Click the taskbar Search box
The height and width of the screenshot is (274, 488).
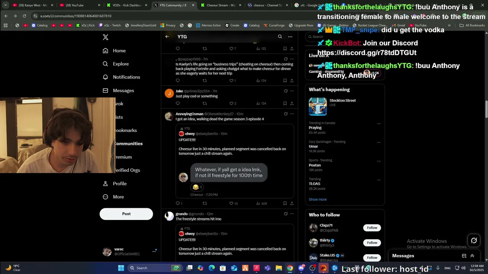(x=155, y=268)
